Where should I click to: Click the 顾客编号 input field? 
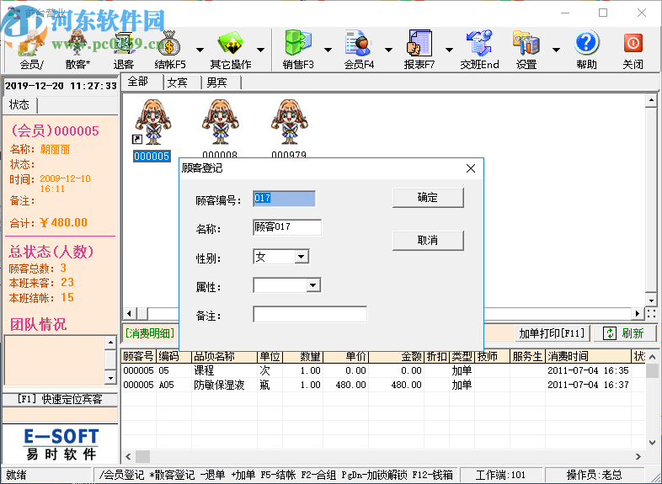point(284,199)
